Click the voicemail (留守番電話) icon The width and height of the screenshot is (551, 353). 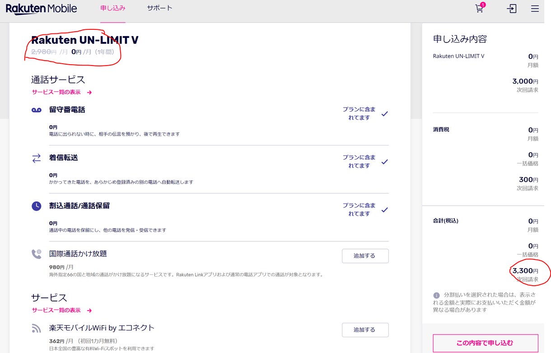click(x=37, y=110)
